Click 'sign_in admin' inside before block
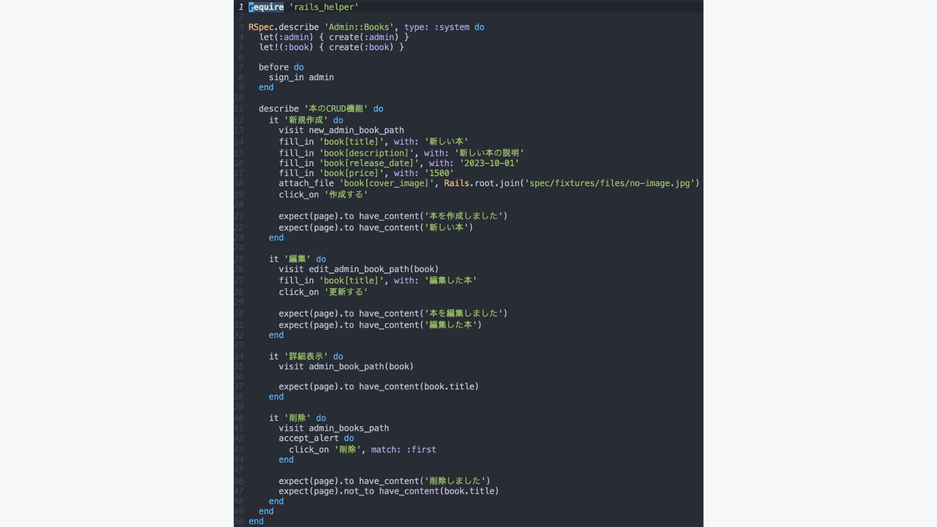The image size is (937, 527). pos(301,78)
